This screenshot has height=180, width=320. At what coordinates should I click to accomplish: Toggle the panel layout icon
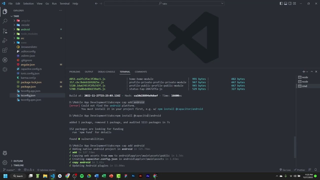pos(285,3)
